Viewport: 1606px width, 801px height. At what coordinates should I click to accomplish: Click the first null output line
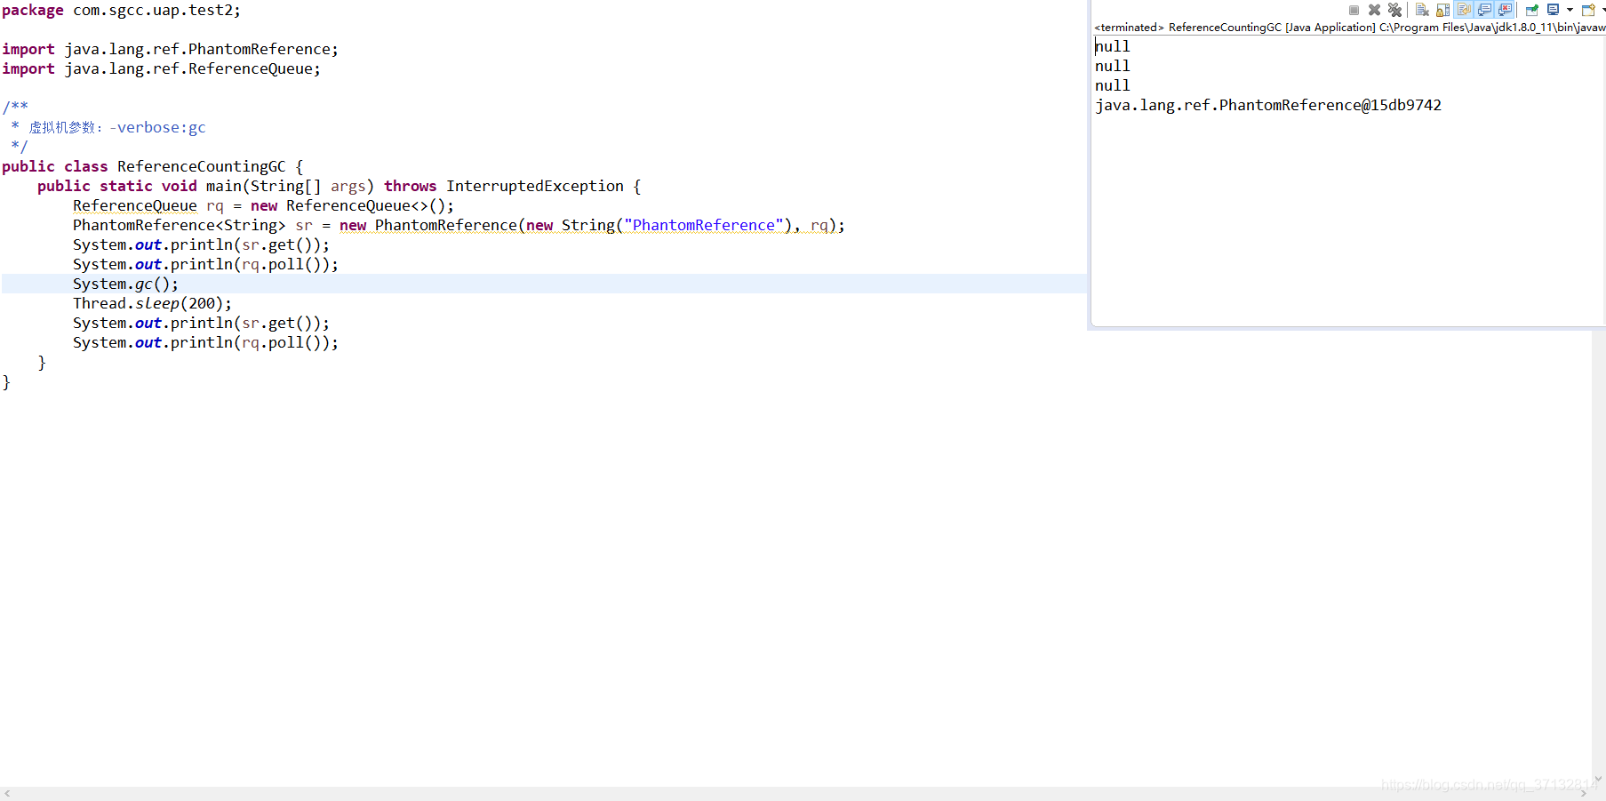point(1112,46)
